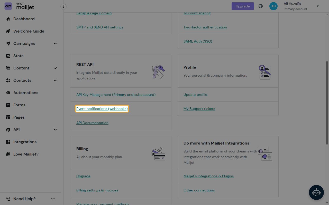
Task: Click the Integrations grid icon
Action: 8,142
